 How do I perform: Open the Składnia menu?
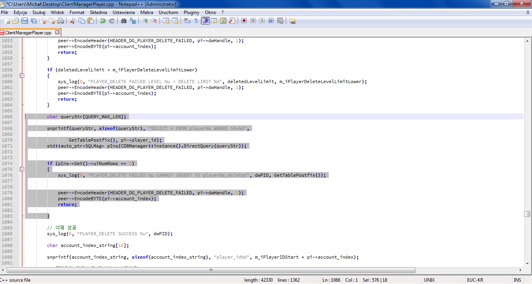point(98,12)
